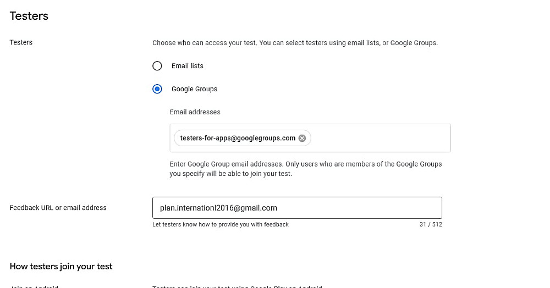This screenshot has height=288, width=550.
Task: Click the "Let testers know how to provide" hint
Action: [221, 224]
